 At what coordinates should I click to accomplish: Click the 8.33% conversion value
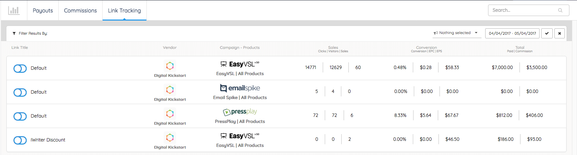tap(400, 115)
